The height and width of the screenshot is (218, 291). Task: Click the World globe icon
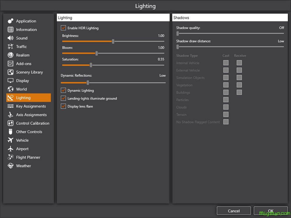coord(10,89)
